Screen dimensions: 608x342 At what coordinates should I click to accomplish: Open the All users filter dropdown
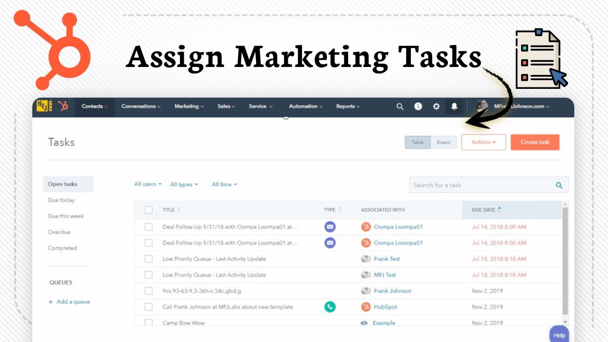148,184
